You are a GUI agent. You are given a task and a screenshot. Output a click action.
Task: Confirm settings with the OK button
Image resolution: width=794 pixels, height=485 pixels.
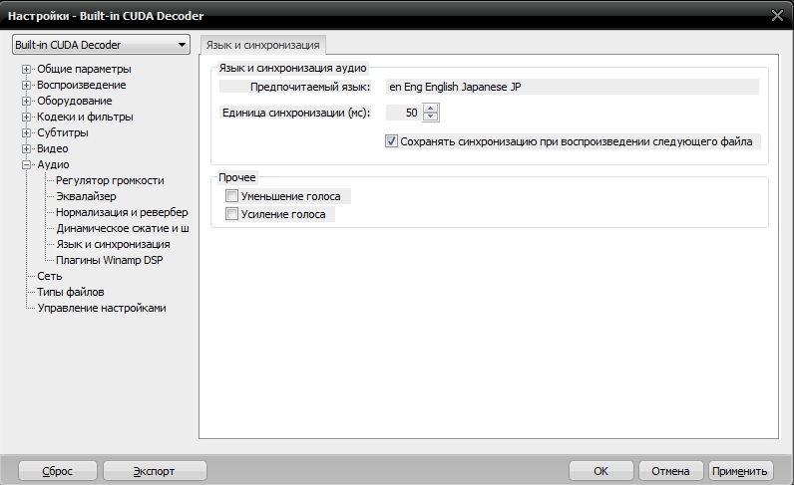click(x=601, y=471)
